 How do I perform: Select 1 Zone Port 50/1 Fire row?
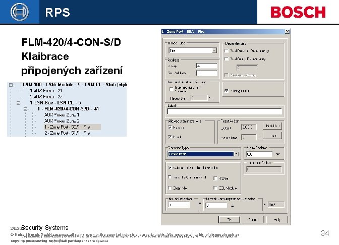click(72, 127)
